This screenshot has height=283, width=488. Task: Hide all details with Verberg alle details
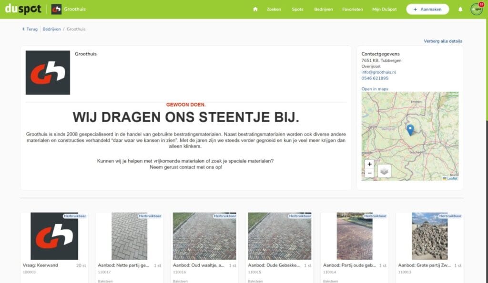(x=443, y=41)
